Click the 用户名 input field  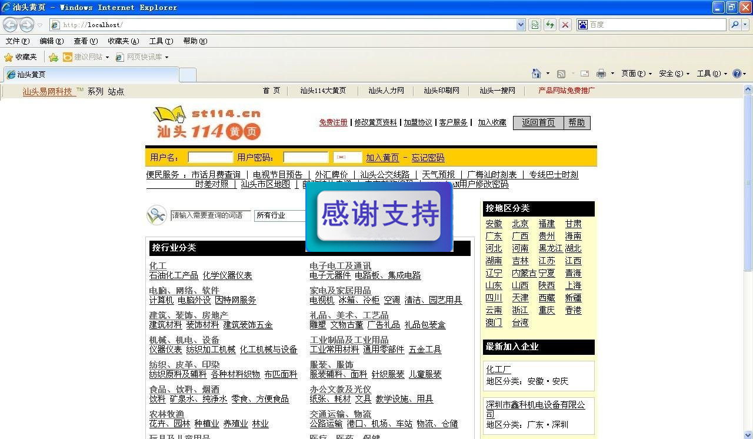coord(211,157)
